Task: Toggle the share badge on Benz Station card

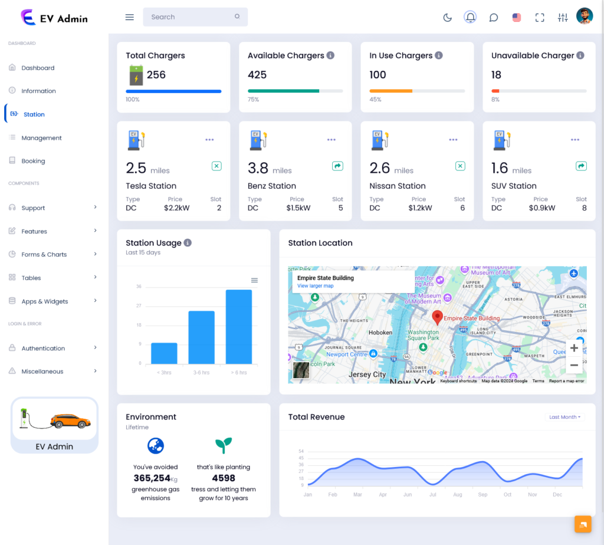Action: click(x=337, y=166)
